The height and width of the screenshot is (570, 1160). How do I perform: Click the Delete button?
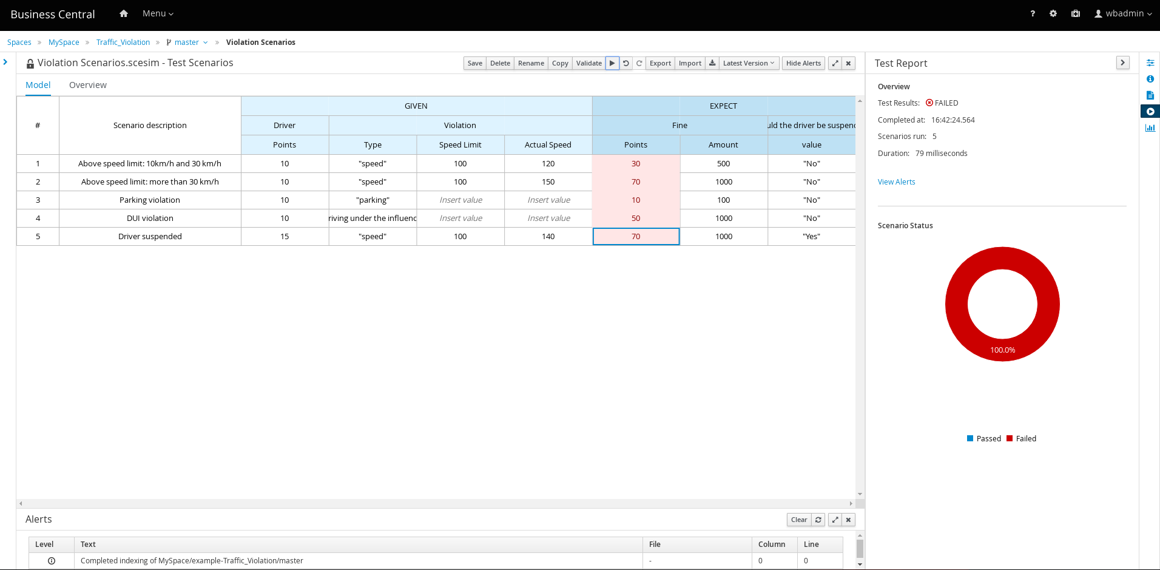pyautogui.click(x=500, y=63)
